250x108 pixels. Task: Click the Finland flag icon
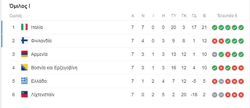pos(24,41)
